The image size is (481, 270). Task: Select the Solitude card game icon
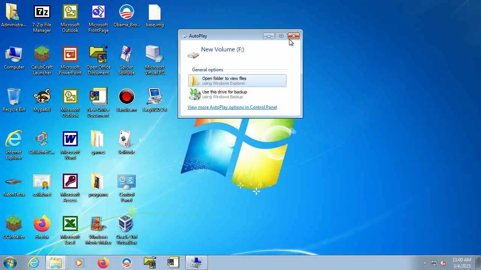click(x=127, y=143)
